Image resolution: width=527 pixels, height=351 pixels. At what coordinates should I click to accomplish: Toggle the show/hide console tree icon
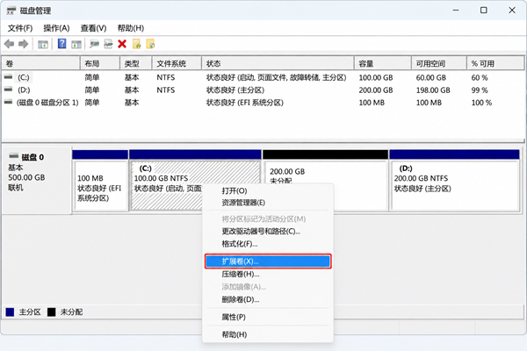click(43, 44)
